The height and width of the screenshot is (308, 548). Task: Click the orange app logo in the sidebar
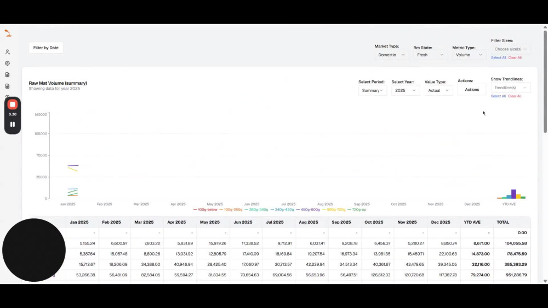[8, 33]
